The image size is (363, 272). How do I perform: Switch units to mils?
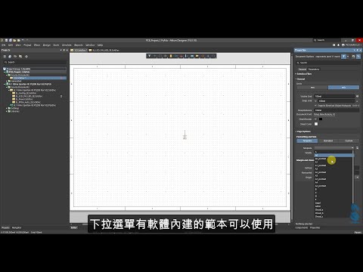pos(343,88)
